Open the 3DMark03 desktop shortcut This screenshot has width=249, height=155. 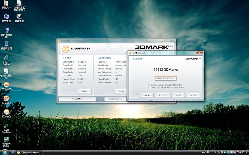(6, 86)
